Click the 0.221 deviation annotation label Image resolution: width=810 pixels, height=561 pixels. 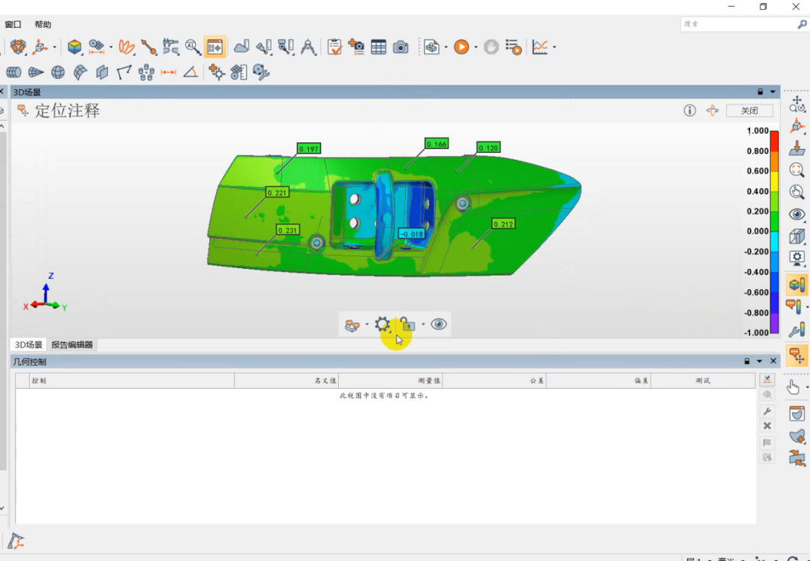[x=277, y=192]
